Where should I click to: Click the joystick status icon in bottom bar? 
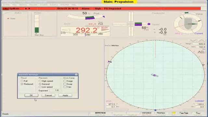click(x=184, y=113)
